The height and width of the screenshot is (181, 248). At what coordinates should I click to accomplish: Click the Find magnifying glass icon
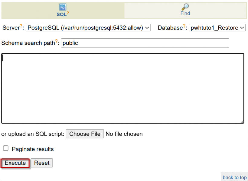185,7
